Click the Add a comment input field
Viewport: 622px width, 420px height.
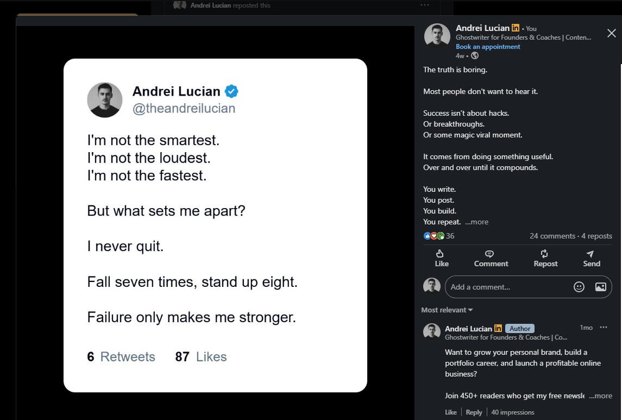[x=508, y=287]
